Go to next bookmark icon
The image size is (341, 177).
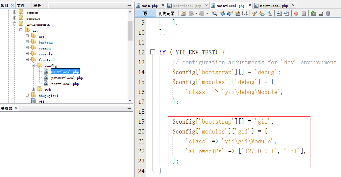pos(262,14)
